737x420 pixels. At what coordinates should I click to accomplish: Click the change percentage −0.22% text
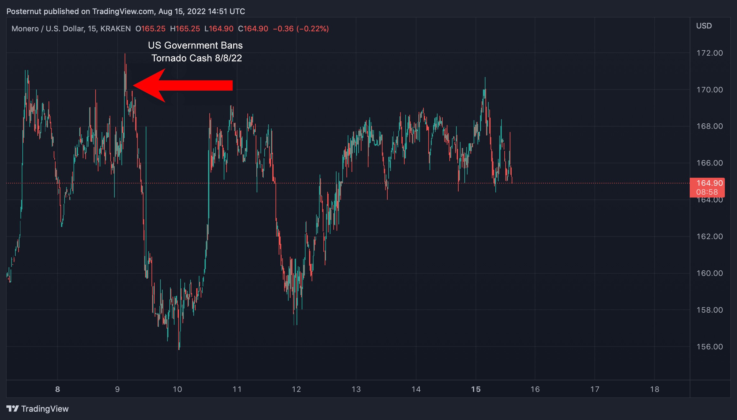(313, 29)
